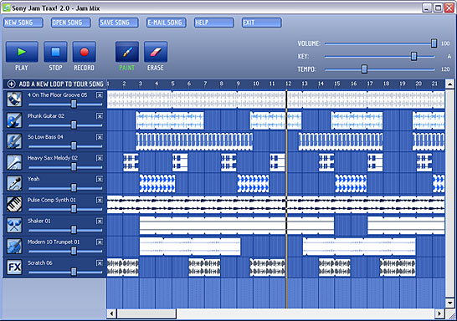457x321 pixels.
Task: Click measure 15 on the timeline ruler
Action: click(337, 84)
